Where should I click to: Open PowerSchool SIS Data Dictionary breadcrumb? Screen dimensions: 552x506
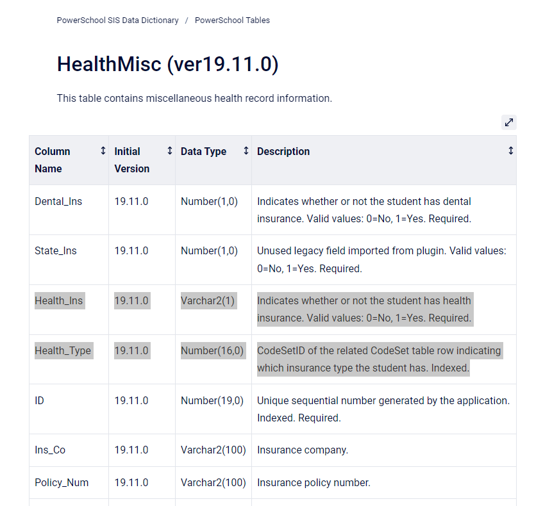117,20
